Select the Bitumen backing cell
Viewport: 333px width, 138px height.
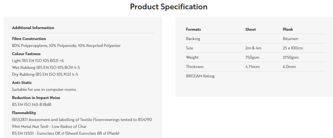[x=290, y=39]
